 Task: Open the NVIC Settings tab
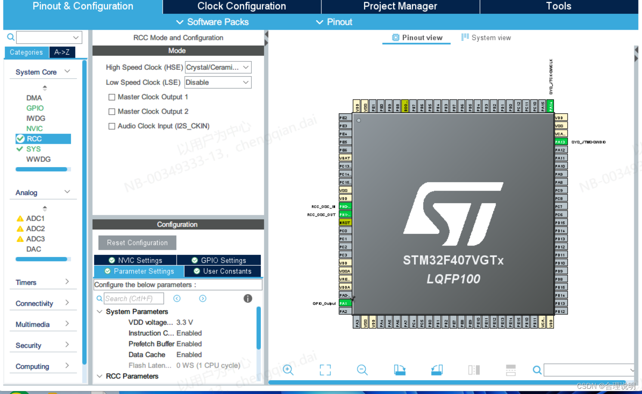tap(135, 260)
